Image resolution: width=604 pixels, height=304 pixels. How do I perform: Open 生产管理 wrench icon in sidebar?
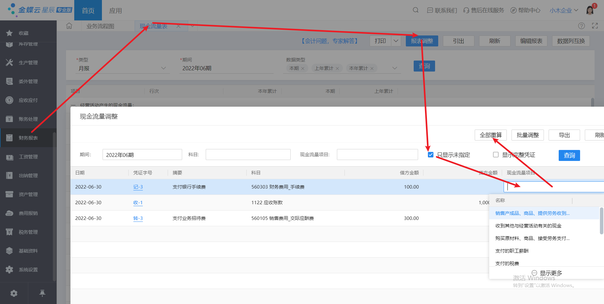point(9,62)
